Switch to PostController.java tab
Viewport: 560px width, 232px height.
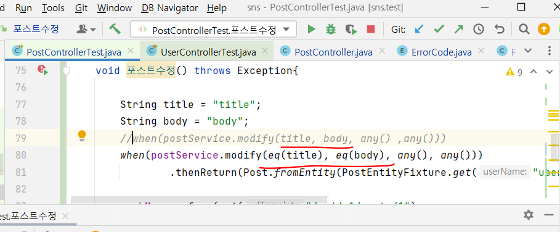tap(333, 52)
